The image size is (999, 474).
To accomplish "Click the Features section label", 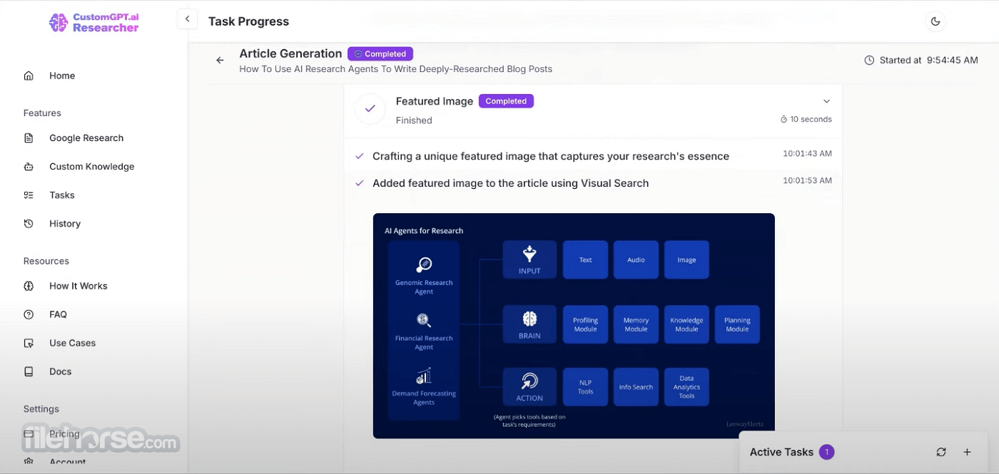I will pyautogui.click(x=42, y=113).
